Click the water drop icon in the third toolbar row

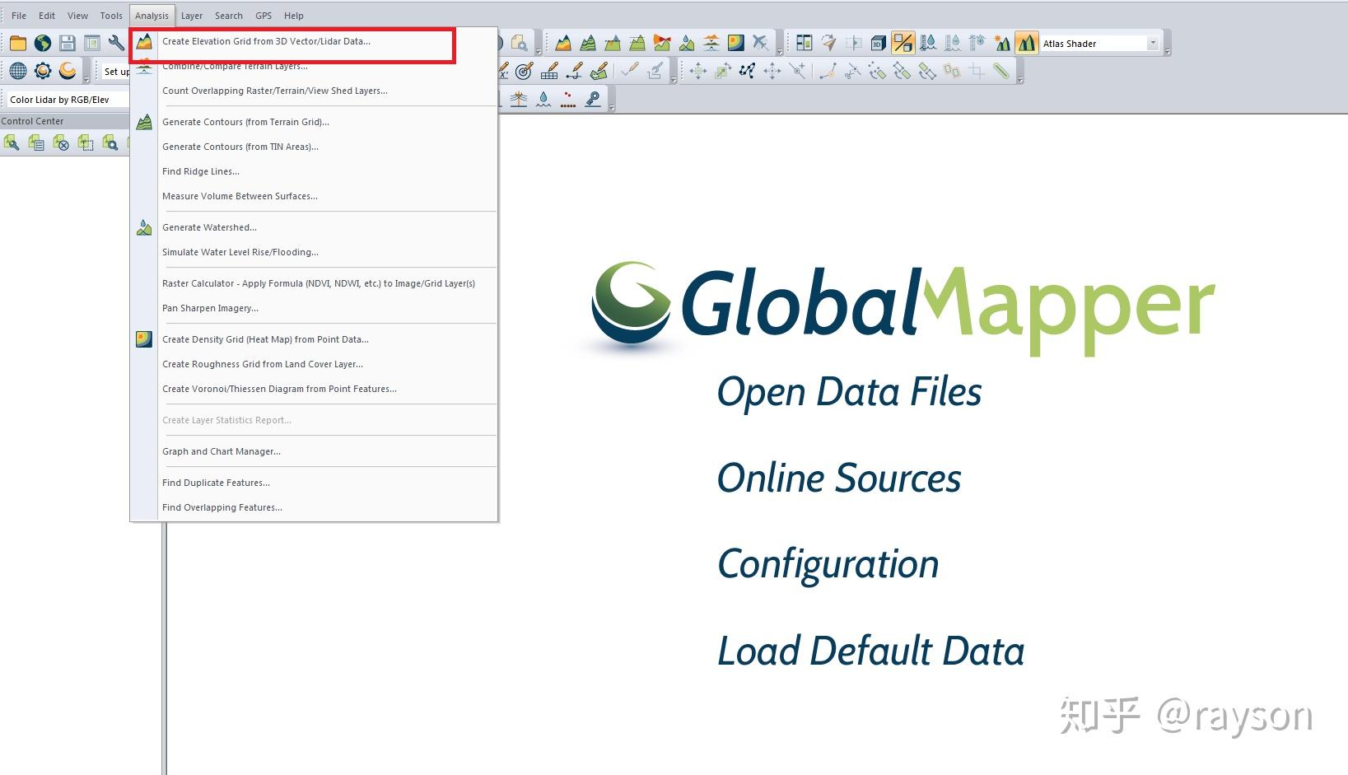coord(543,99)
